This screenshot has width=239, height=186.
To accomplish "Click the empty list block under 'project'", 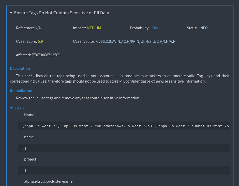I will [124, 170].
